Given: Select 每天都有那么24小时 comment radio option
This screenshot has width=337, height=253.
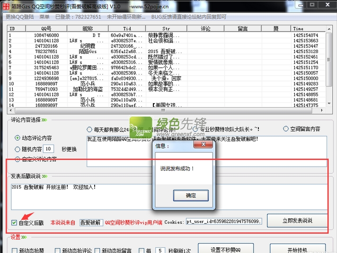Looking at the screenshot, I should pyautogui.click(x=89, y=129).
